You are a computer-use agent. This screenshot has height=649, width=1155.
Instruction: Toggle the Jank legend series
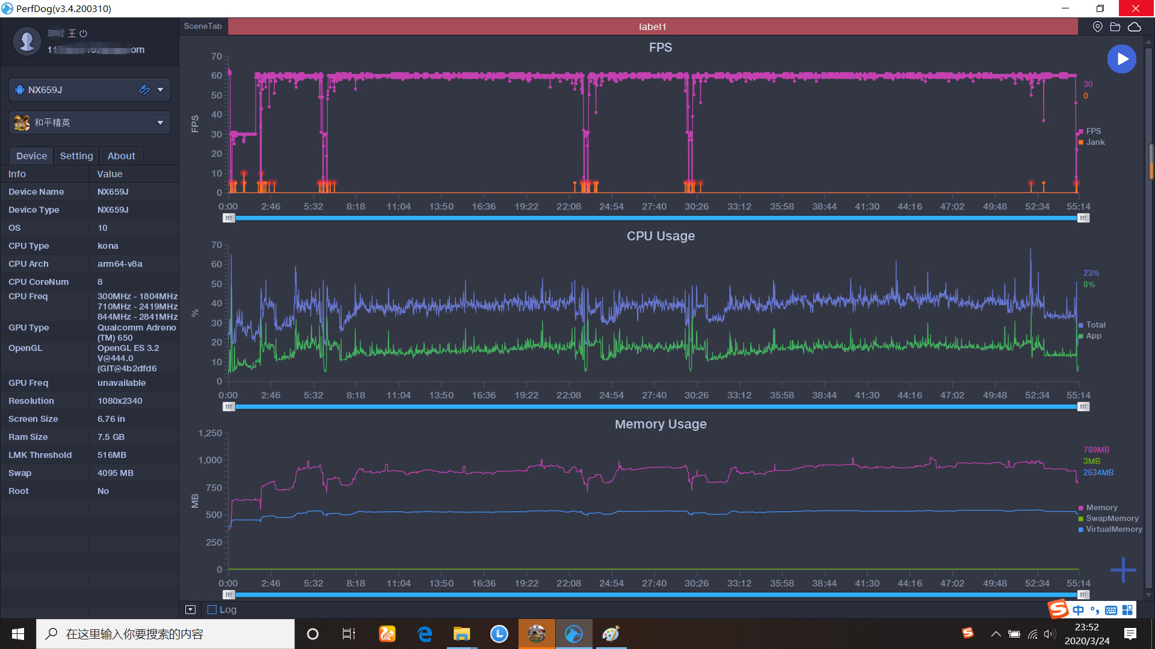pyautogui.click(x=1094, y=142)
